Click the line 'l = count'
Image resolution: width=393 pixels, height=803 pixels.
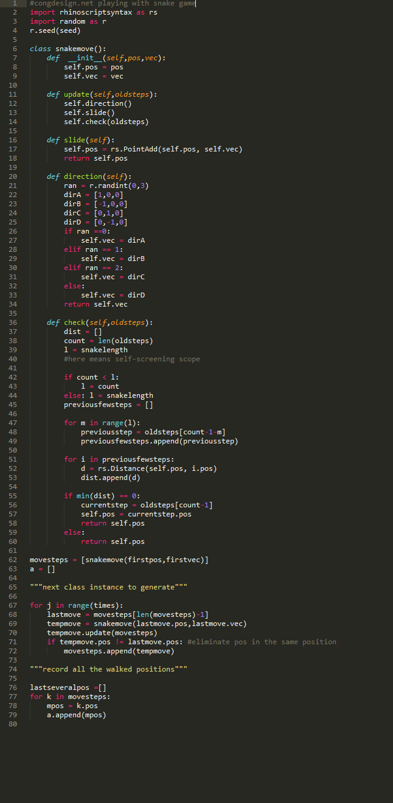click(x=100, y=386)
